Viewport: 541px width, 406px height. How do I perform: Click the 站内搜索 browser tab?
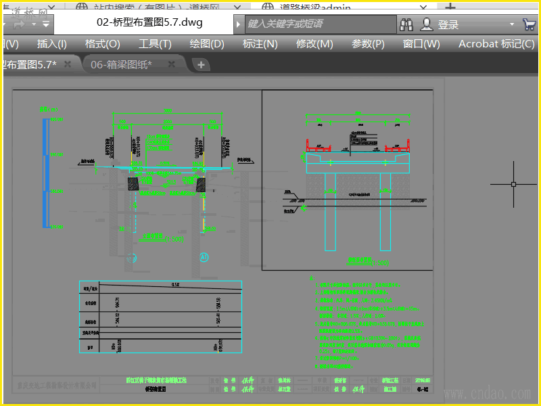[x=157, y=7]
